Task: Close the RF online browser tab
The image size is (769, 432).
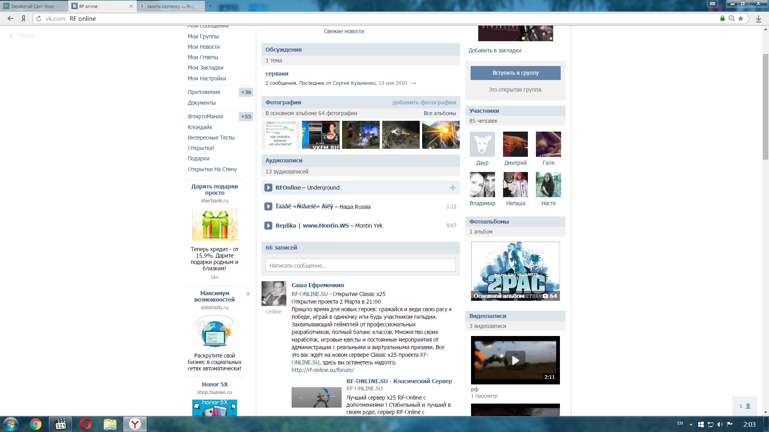Action: click(131, 6)
